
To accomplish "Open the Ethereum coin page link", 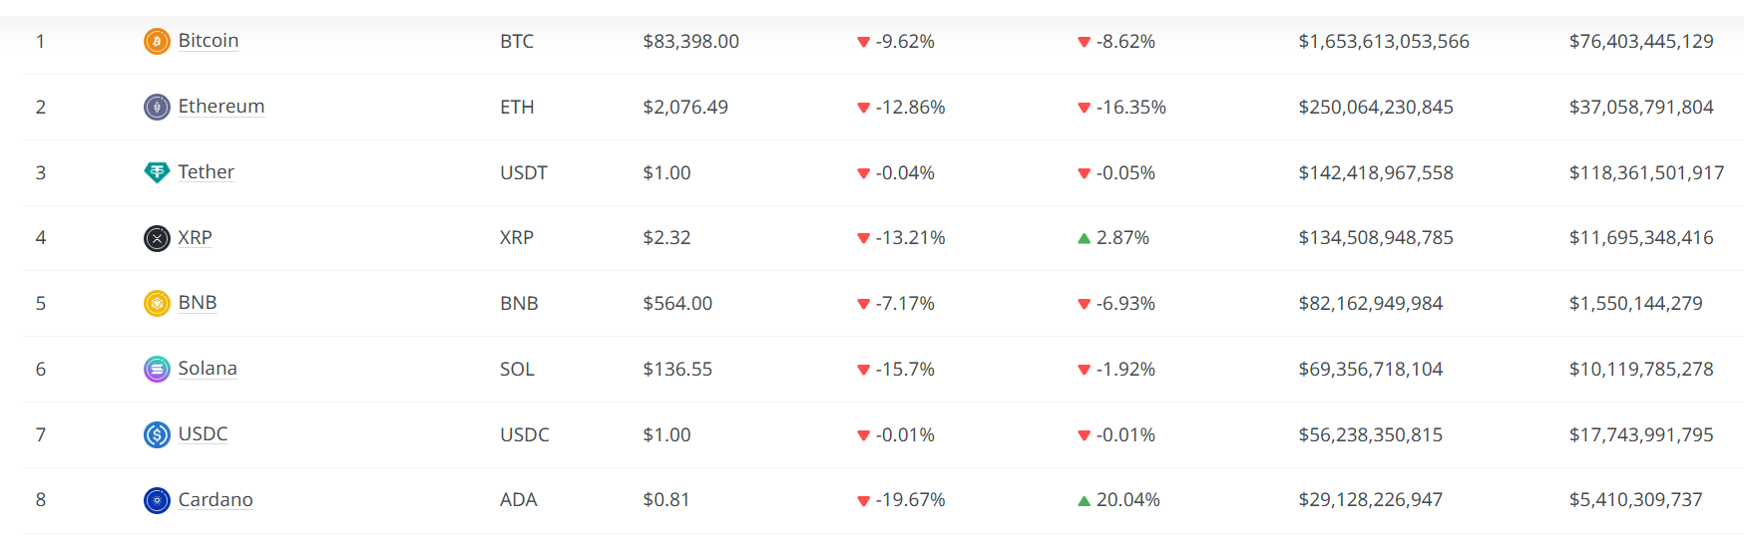I will [221, 107].
